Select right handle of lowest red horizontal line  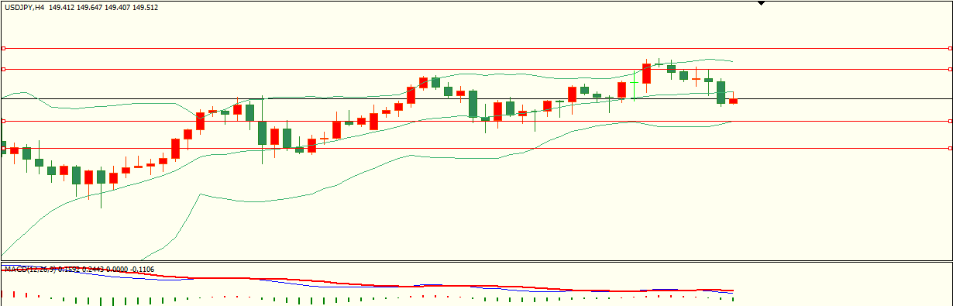950,148
